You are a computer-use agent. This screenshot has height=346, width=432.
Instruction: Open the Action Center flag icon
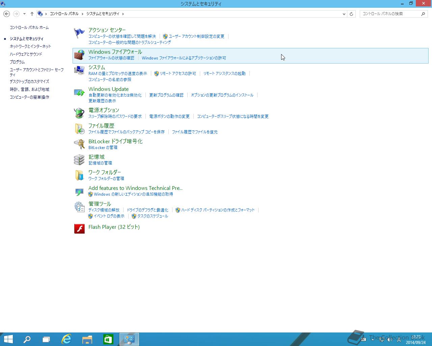[79, 33]
